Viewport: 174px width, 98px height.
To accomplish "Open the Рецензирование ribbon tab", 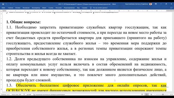I will tap(69, 8).
